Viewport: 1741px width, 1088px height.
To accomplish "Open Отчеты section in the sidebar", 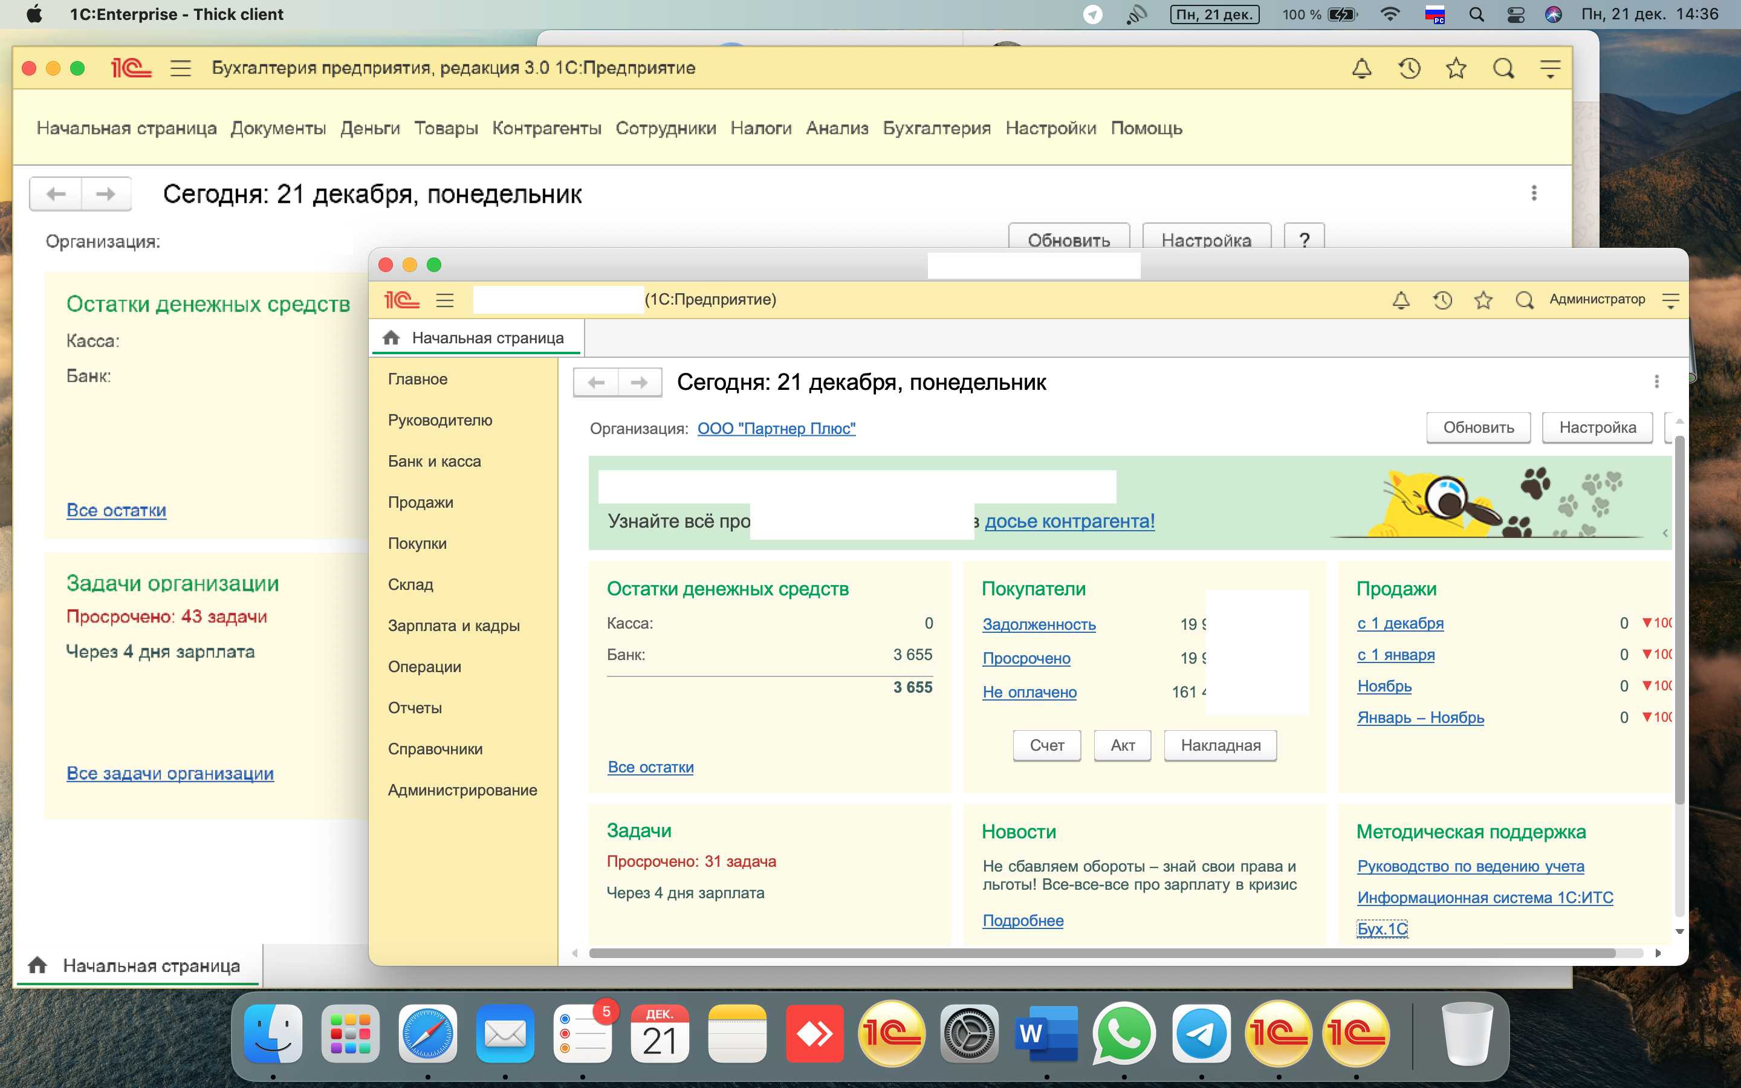I will tap(414, 708).
